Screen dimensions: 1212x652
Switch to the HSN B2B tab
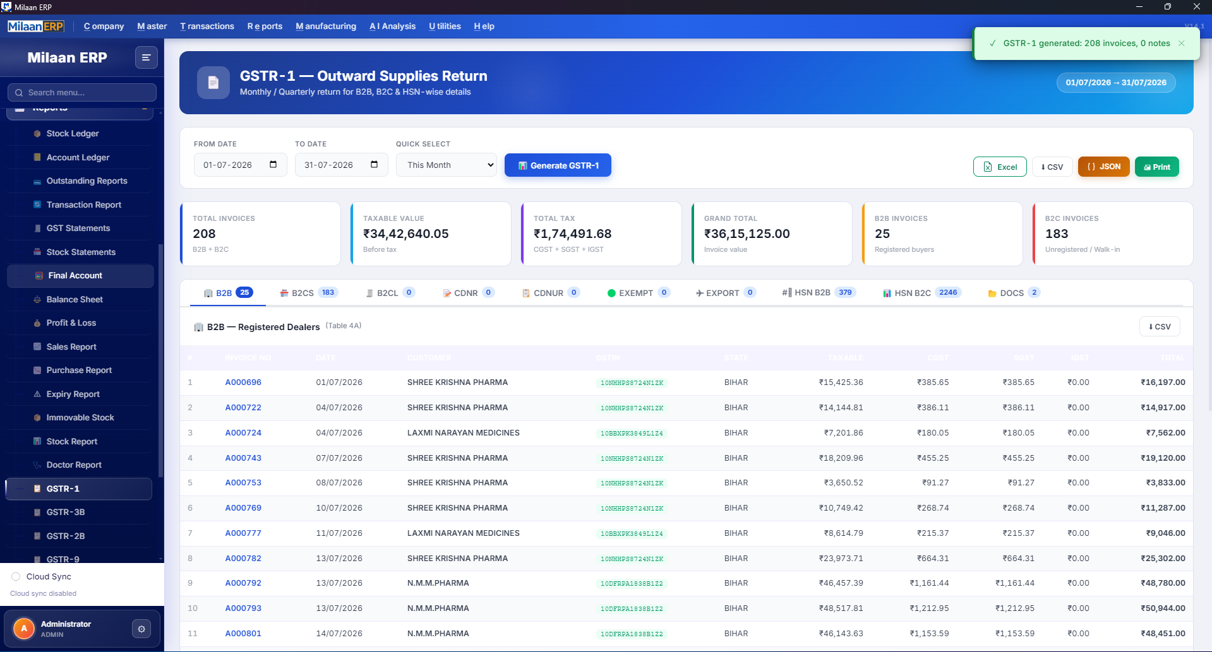coord(819,293)
